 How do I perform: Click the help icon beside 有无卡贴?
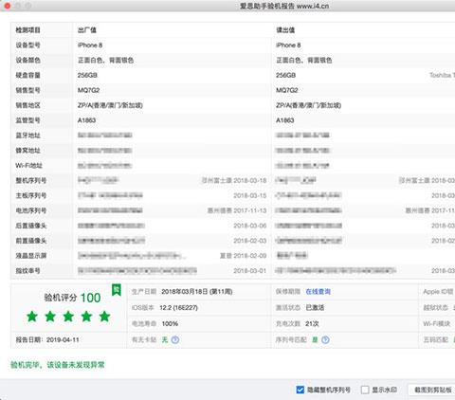pos(175,339)
